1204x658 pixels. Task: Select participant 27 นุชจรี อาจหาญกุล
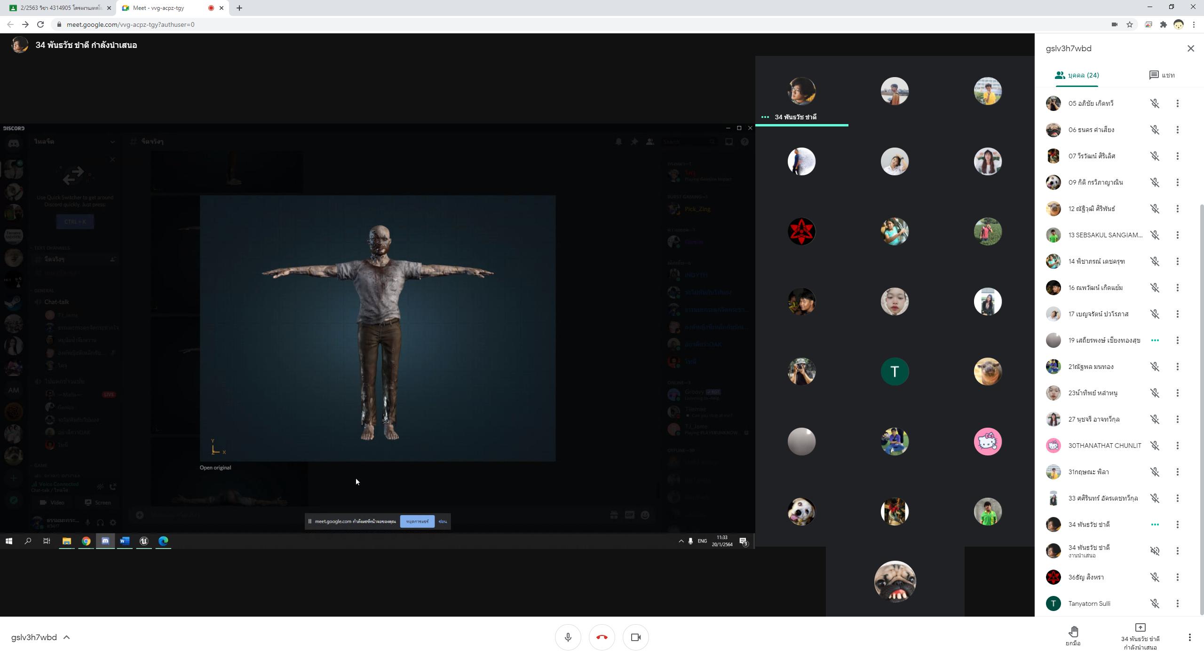pyautogui.click(x=1117, y=419)
